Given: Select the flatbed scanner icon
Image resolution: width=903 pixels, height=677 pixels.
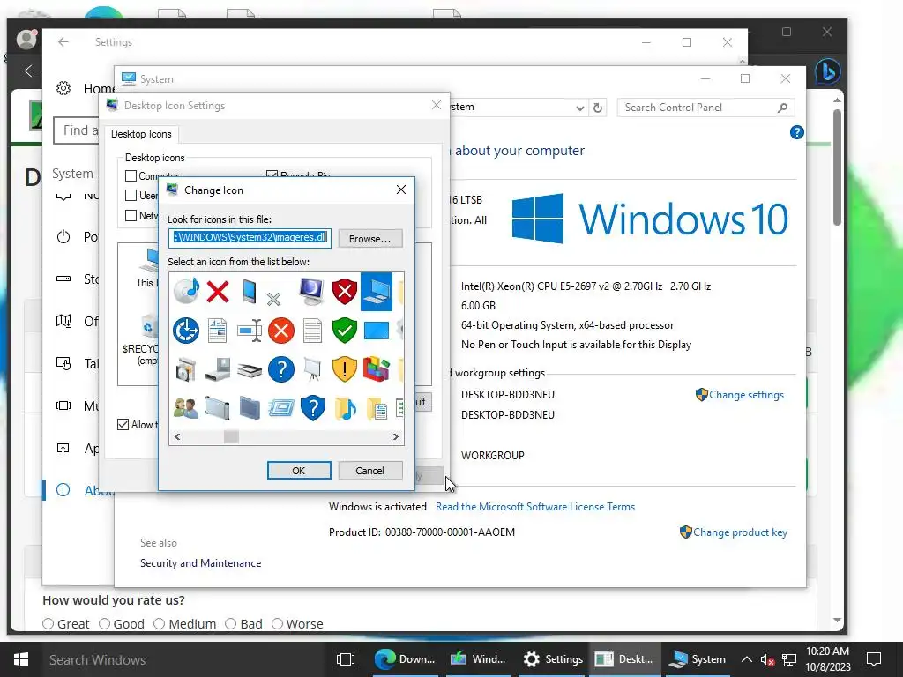Looking at the screenshot, I should 250,369.
